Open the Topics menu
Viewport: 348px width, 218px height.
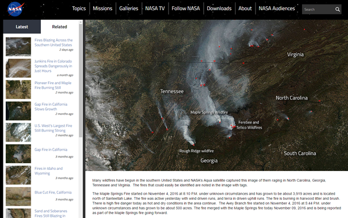(79, 8)
